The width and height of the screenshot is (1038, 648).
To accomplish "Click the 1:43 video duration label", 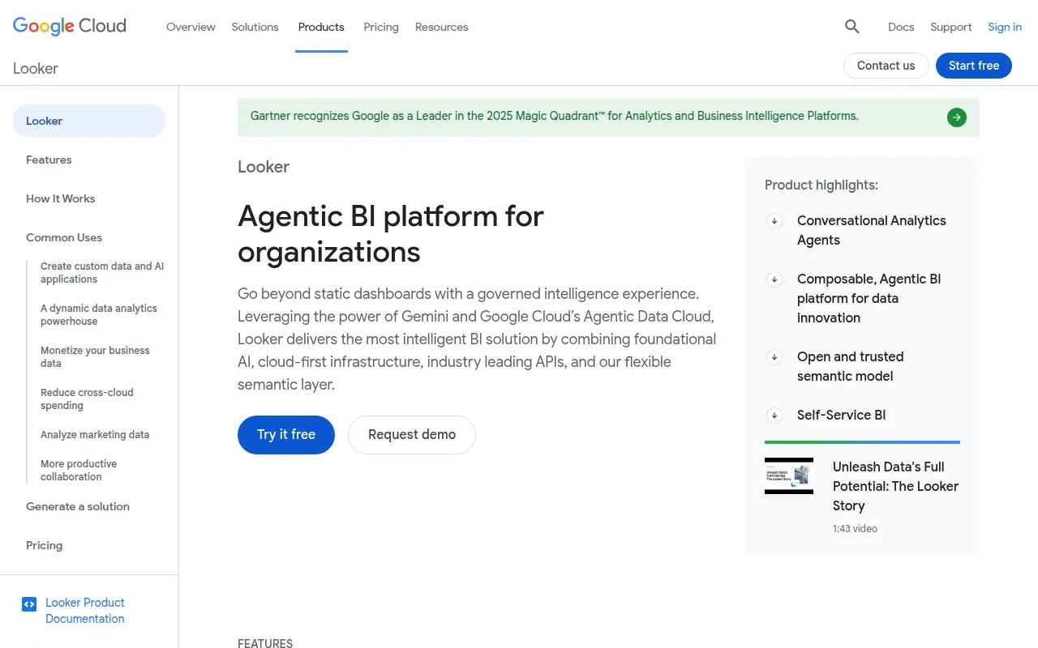I will point(855,528).
